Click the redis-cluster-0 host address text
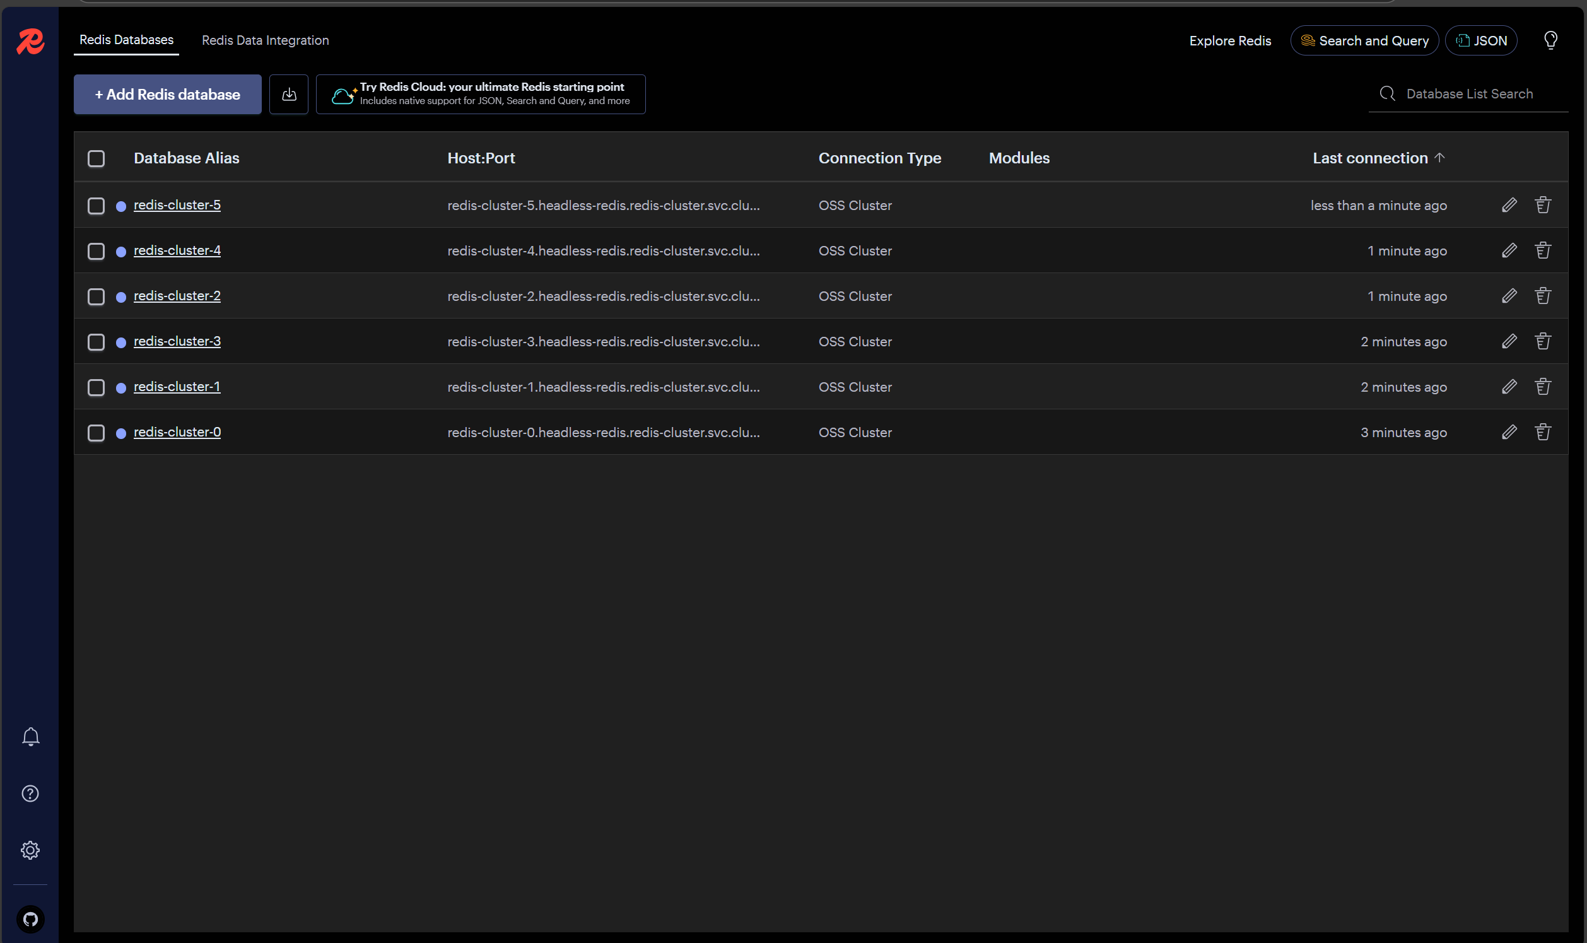This screenshot has width=1587, height=943. click(x=604, y=432)
